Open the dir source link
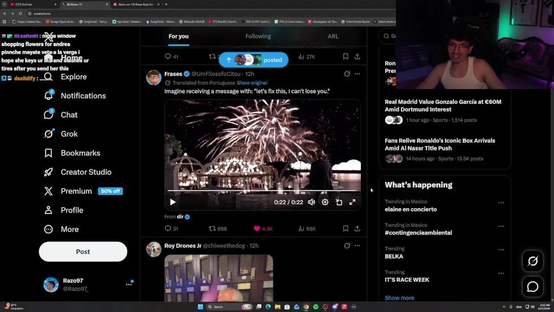Screen dimensions: 554x312 point(180,217)
